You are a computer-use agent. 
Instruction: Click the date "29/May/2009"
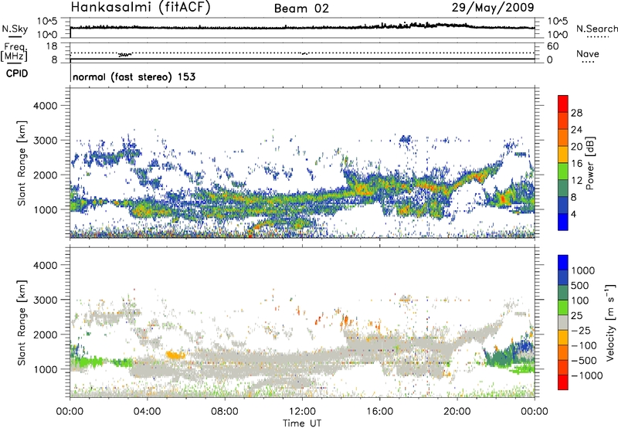(x=493, y=8)
